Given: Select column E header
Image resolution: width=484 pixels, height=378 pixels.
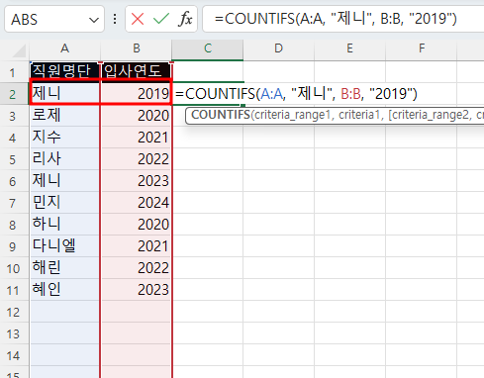Looking at the screenshot, I should tap(349, 48).
